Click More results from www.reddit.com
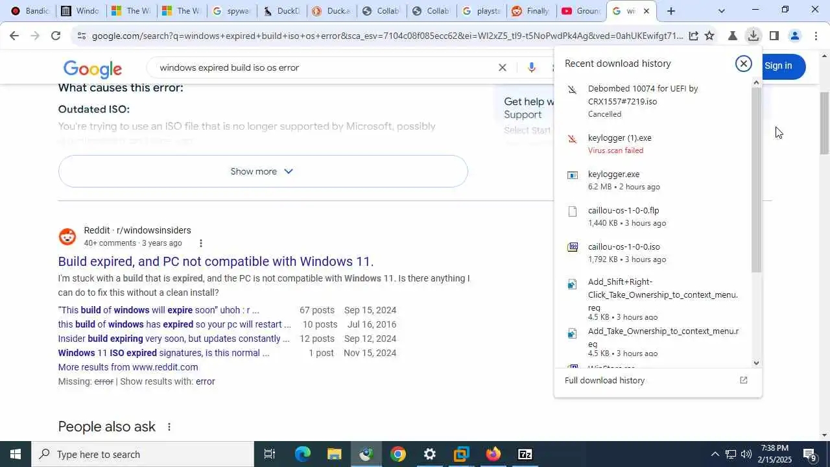 (x=128, y=367)
